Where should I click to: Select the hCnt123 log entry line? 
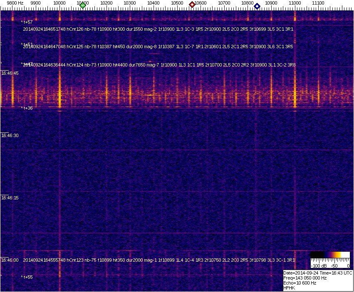pos(159,260)
